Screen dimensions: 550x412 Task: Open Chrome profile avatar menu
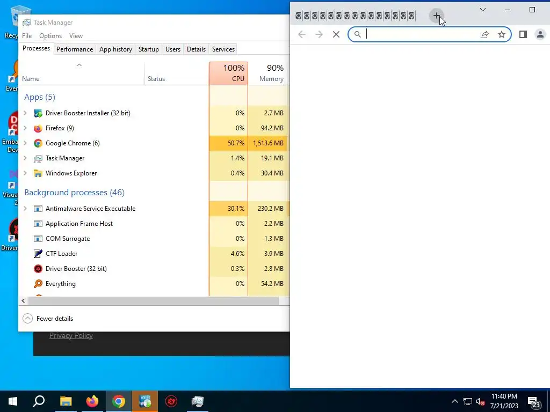coord(540,34)
